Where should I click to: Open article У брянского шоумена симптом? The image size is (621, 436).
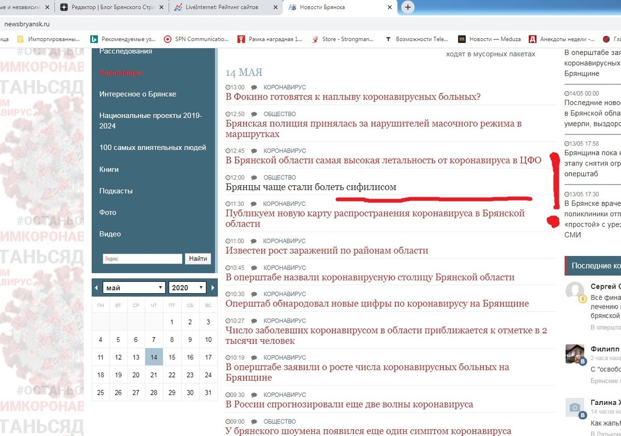(x=368, y=431)
